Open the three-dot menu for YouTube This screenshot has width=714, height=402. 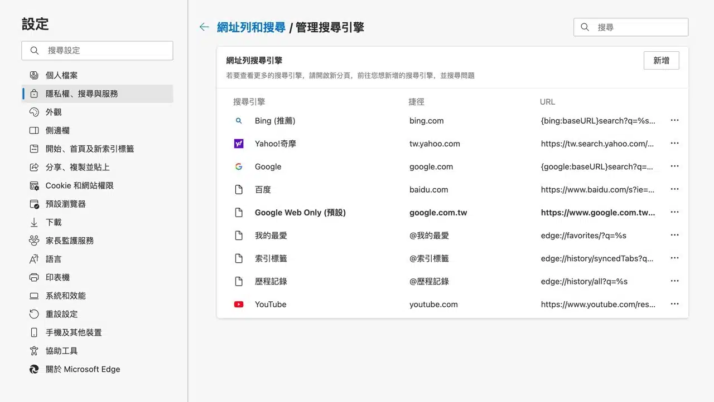(674, 304)
